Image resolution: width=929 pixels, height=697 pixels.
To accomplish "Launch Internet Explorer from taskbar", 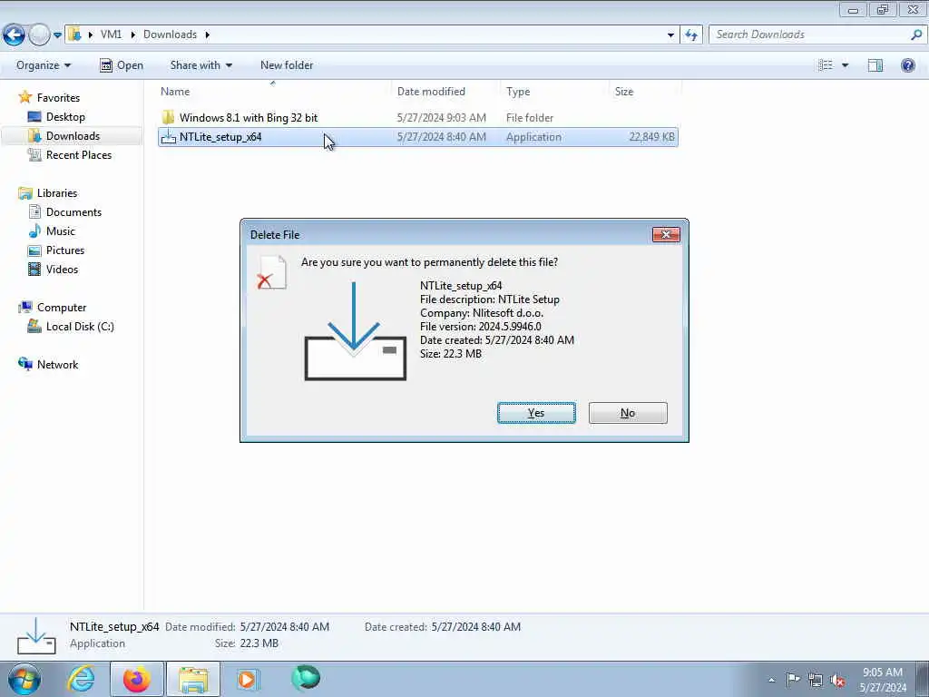I will (x=81, y=679).
